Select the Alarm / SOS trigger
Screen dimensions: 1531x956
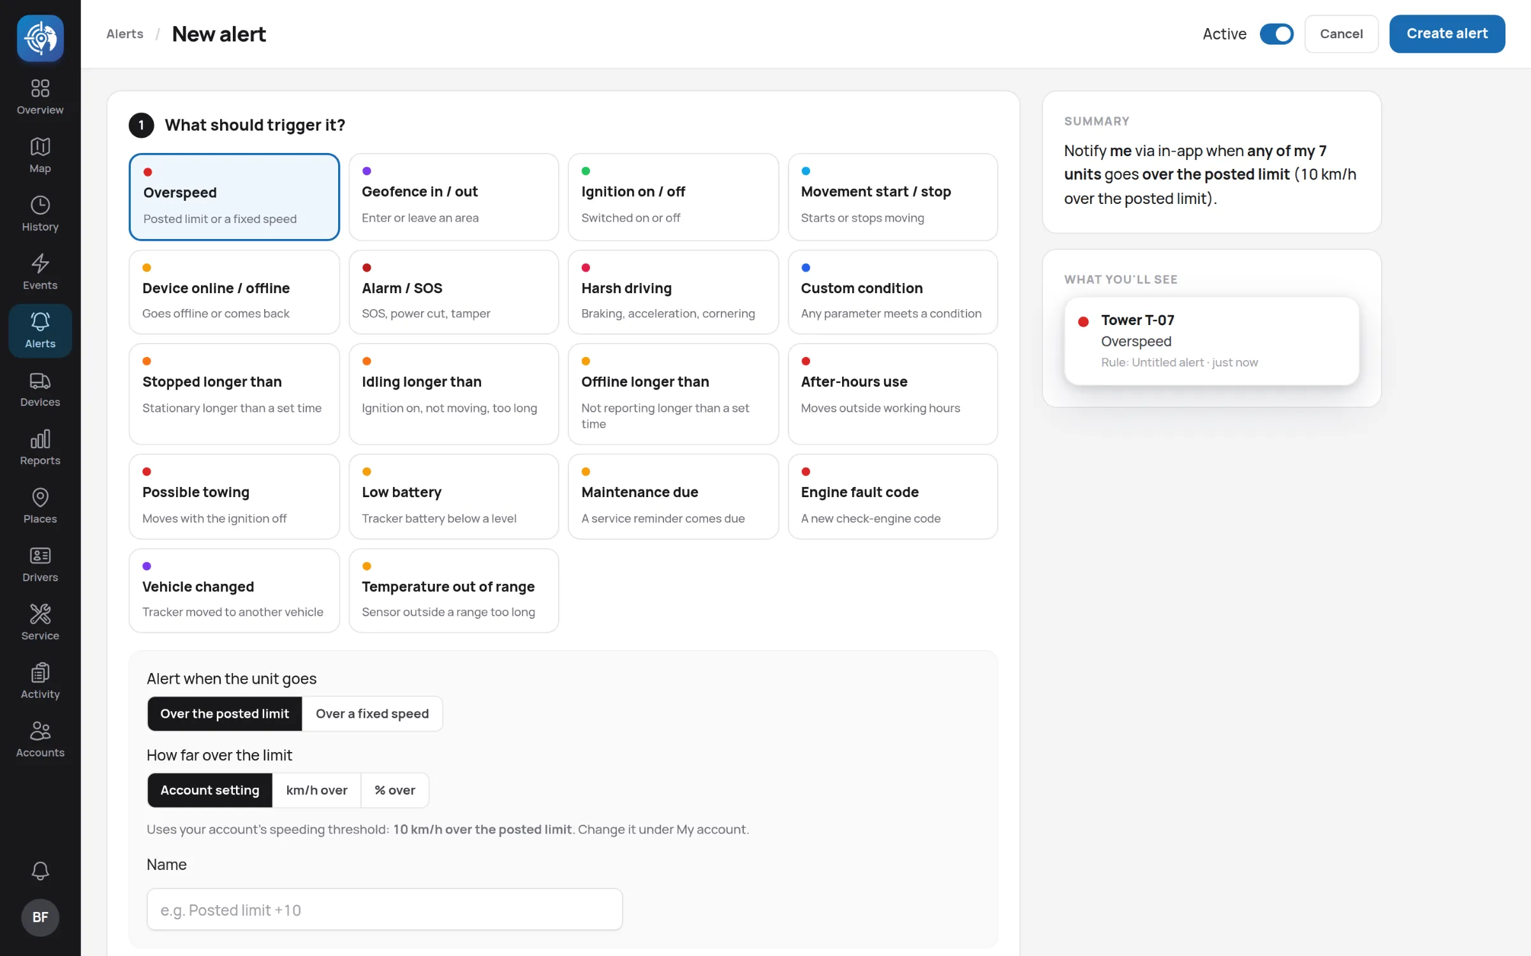(x=454, y=292)
